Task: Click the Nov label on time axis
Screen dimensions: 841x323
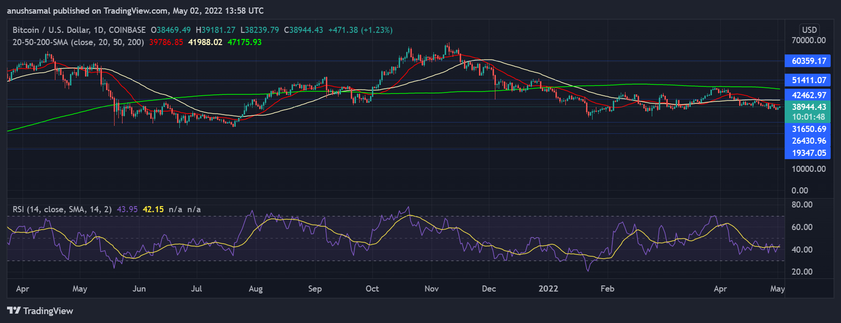Action: pos(432,289)
